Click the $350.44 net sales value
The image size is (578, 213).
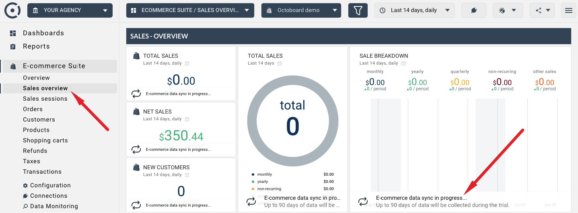coord(181,136)
